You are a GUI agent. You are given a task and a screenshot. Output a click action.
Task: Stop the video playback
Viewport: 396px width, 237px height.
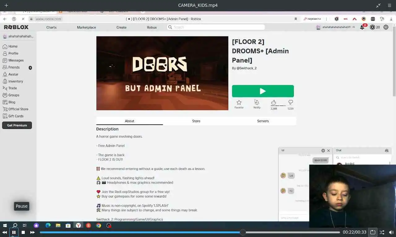click(23, 232)
